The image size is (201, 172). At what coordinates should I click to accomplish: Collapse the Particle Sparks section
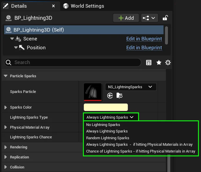point(6,76)
